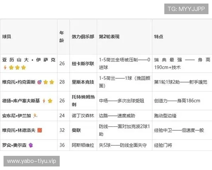The image size is (212, 170).
Task: Click club cell 纽卡斯尔联
Action: tap(83, 64)
